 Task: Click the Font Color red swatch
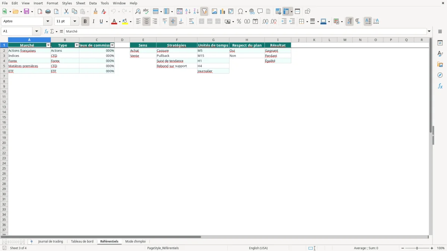coord(114,22)
